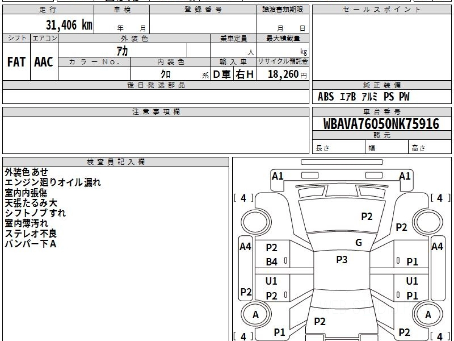Select the クロ interior color value
This screenshot has width=454, height=341.
166,74
